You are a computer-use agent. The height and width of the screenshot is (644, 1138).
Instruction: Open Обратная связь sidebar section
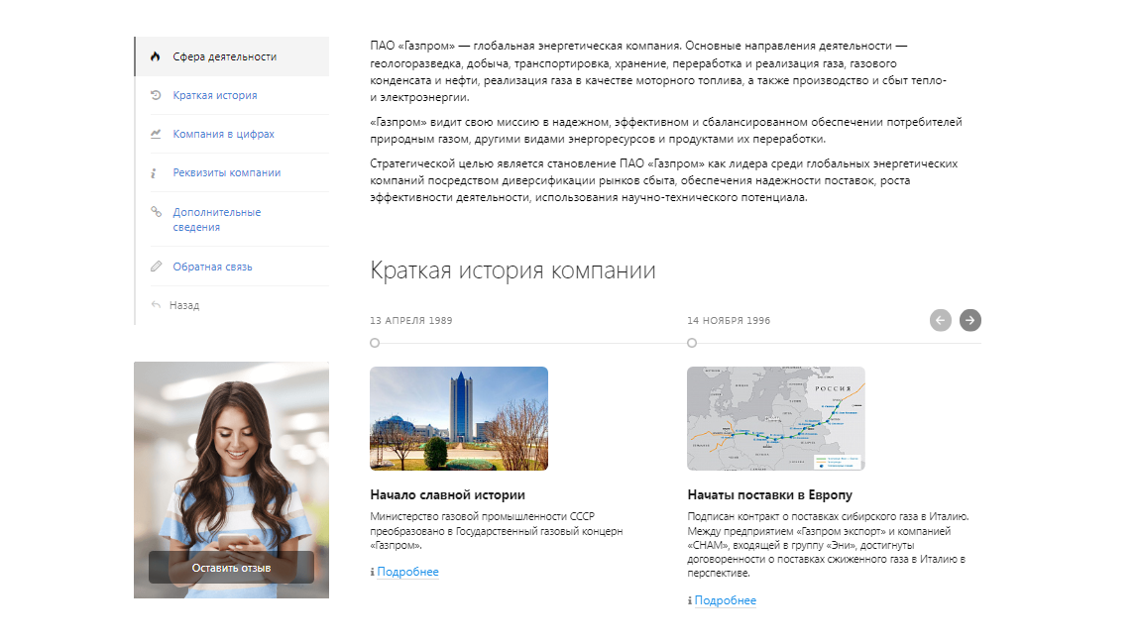[213, 267]
